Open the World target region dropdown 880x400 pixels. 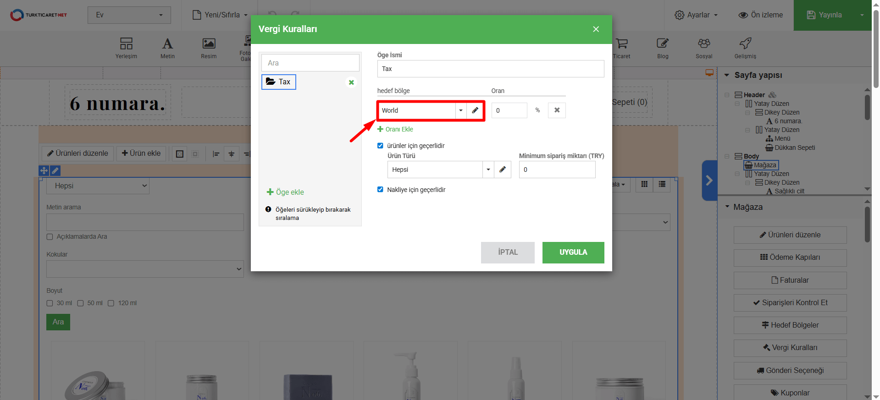tap(460, 110)
